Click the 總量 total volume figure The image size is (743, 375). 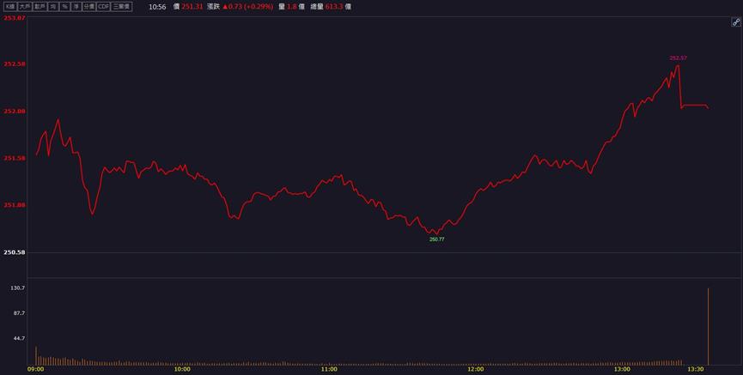(x=333, y=7)
